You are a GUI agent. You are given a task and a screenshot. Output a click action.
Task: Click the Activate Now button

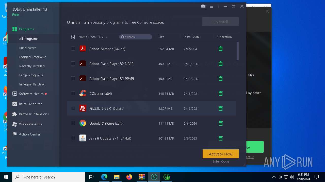221,154
